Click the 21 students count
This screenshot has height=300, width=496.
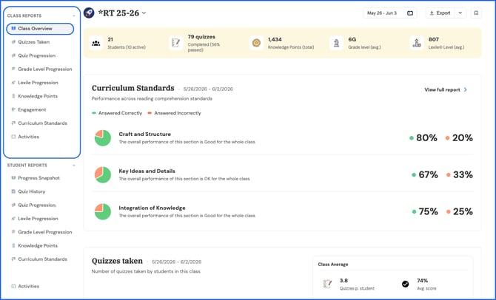[x=110, y=39]
